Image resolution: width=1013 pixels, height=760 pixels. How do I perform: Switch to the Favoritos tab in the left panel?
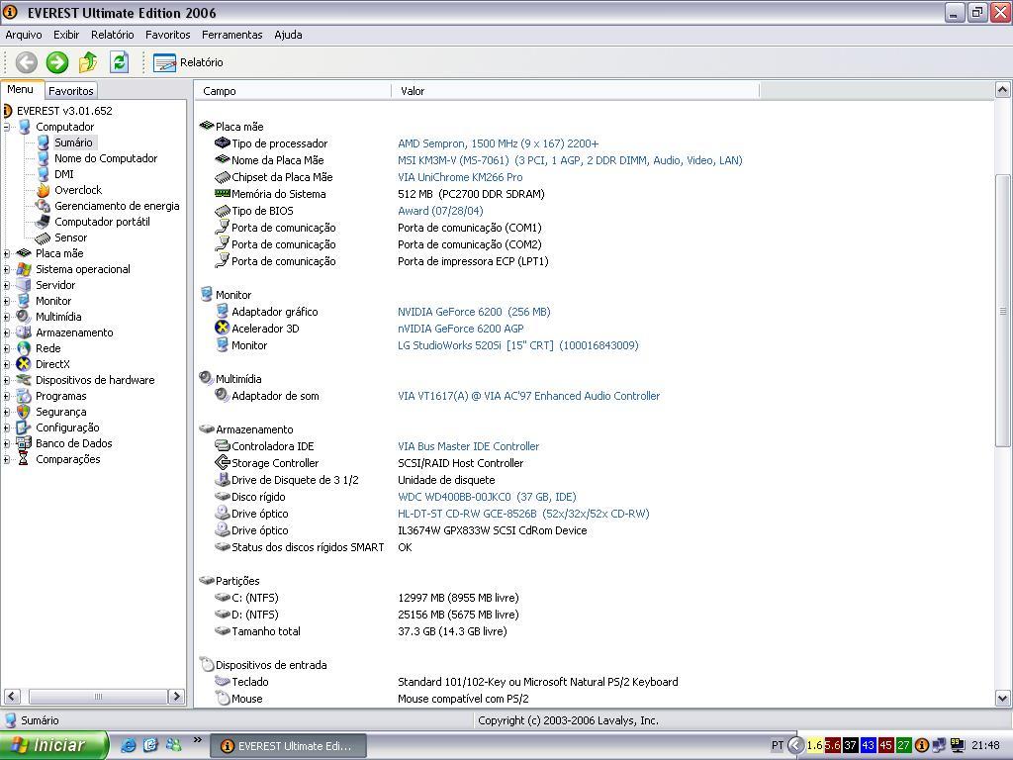tap(71, 91)
